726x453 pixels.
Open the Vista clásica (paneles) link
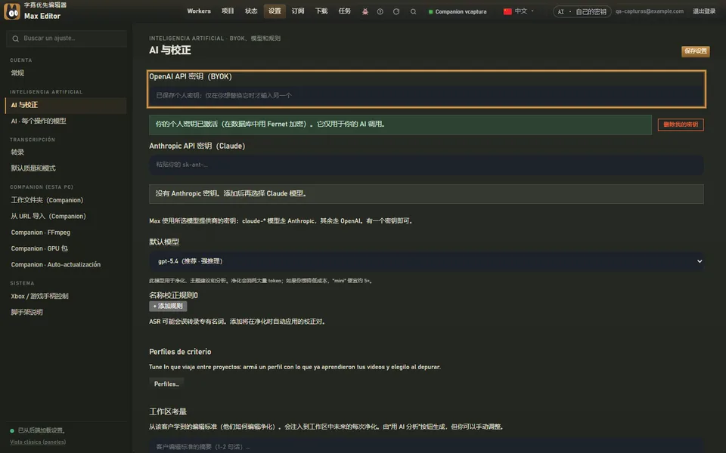click(38, 442)
